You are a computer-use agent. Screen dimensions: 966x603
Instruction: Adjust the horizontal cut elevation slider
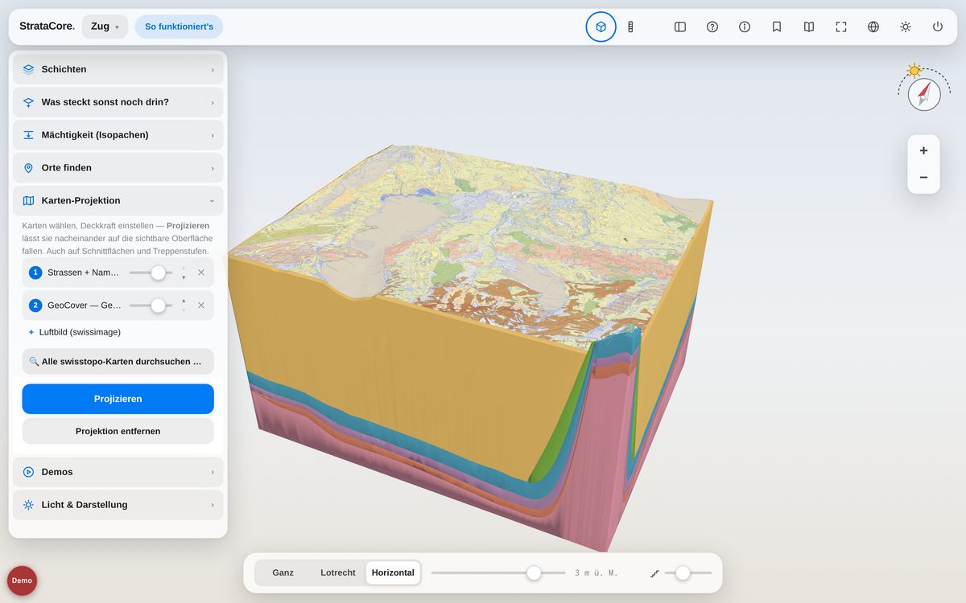(x=498, y=573)
